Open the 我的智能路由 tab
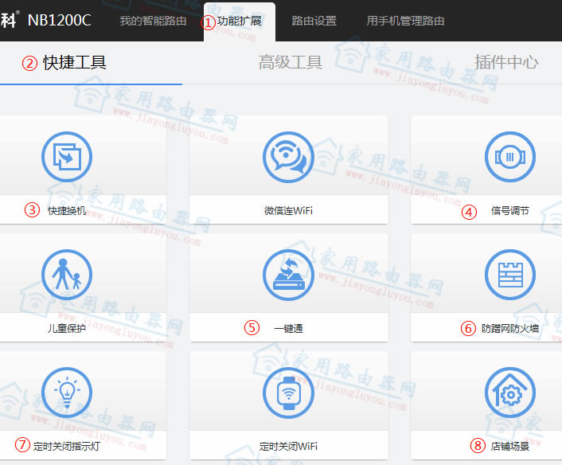562x465 pixels. tap(153, 21)
